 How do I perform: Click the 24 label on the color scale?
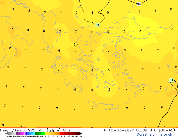pyautogui.click(x=61, y=136)
